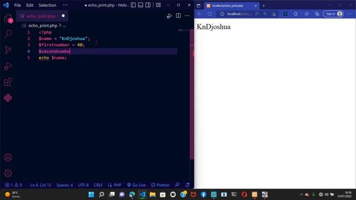
Task: Change line ending via CRLF status item
Action: click(98, 185)
